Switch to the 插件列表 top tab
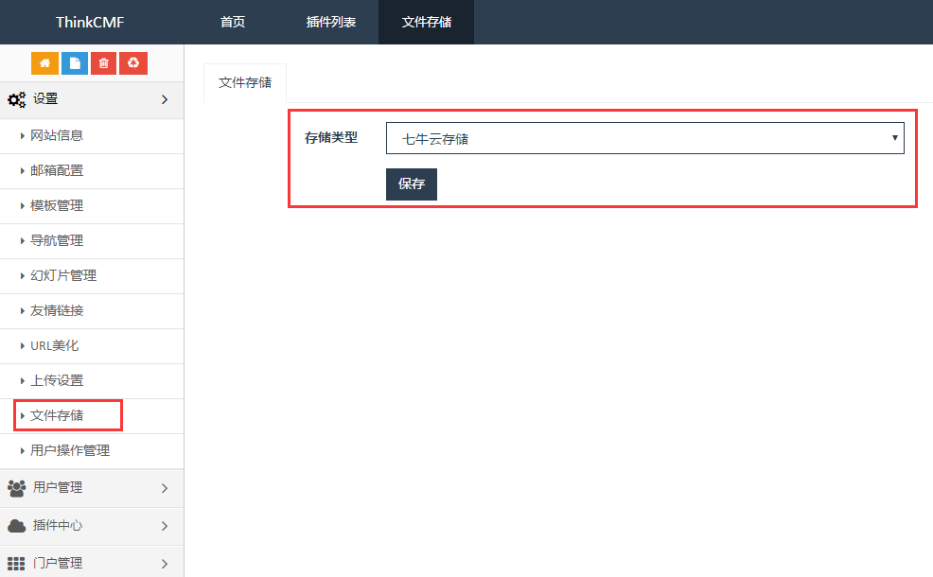 click(331, 22)
